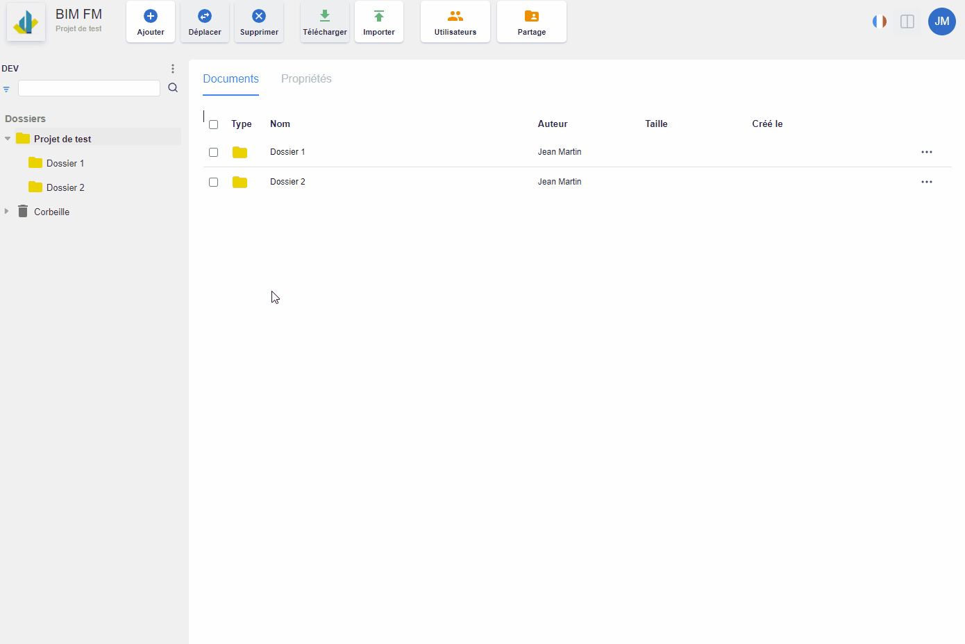This screenshot has height=644, width=965.
Task: Click the Déplacer move icon
Action: click(x=205, y=16)
